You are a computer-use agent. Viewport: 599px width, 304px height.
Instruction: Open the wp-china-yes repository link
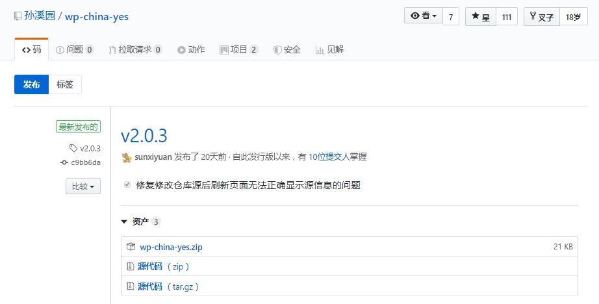(97, 16)
